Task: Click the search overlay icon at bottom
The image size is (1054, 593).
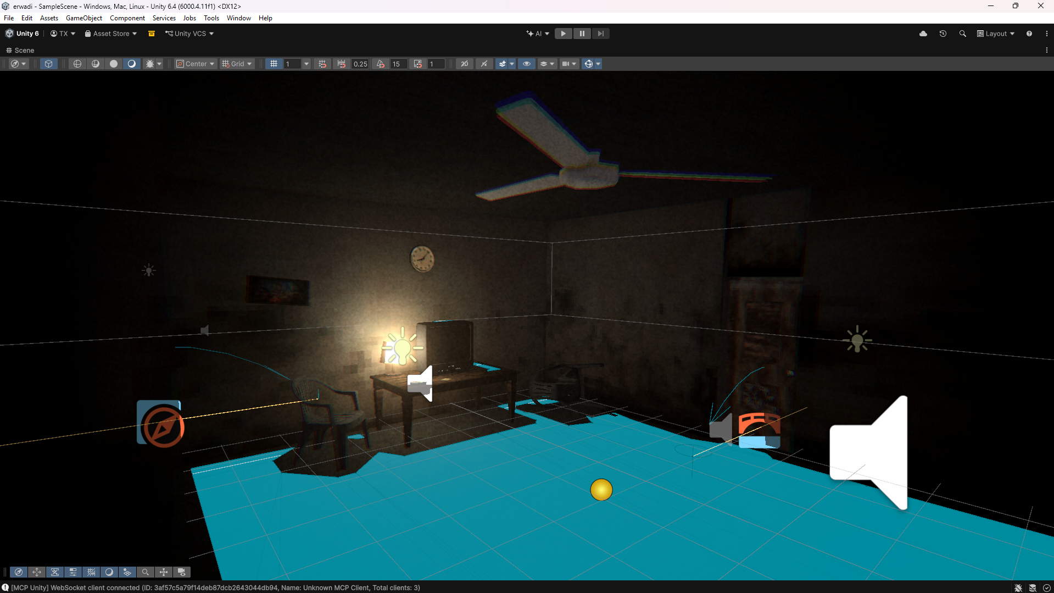Action: [x=146, y=572]
